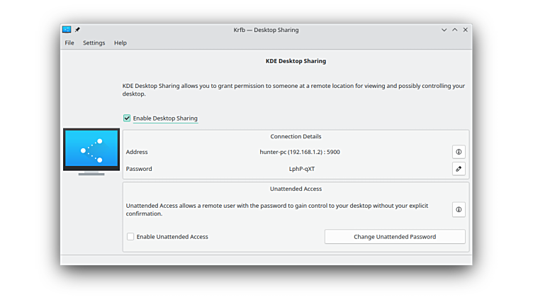Maximize the Krfb window

pos(455,30)
